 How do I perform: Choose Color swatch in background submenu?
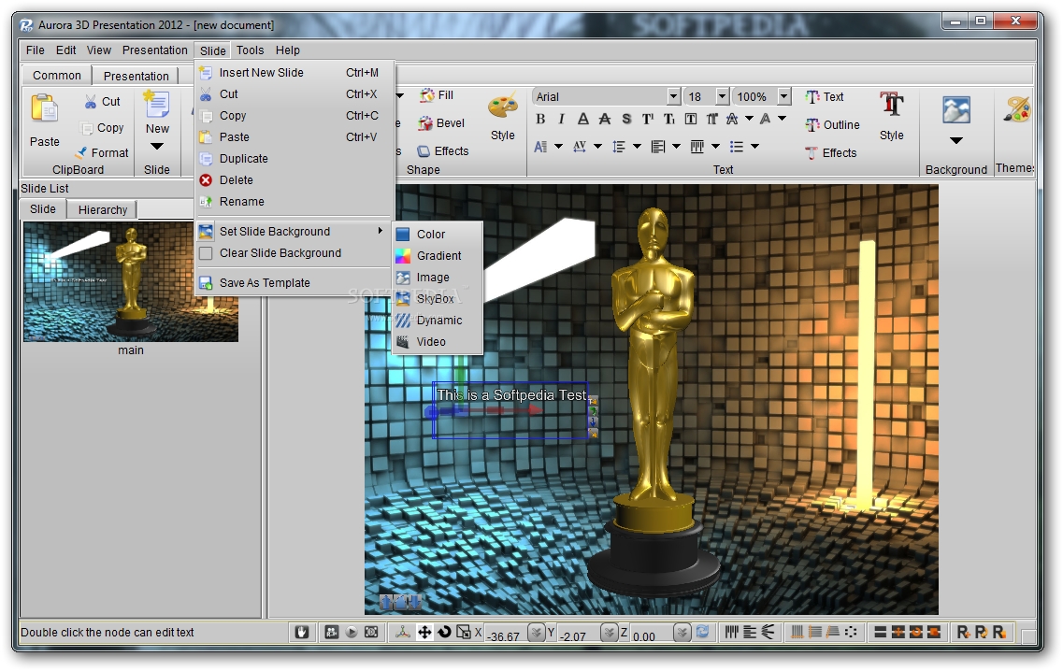pos(403,235)
